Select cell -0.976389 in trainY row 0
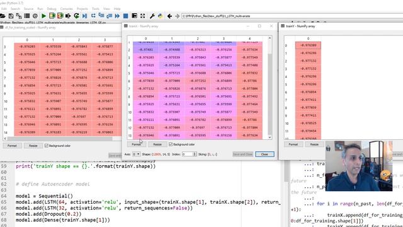Image resolution: width=403 pixels, height=227 pixels. 308,45
